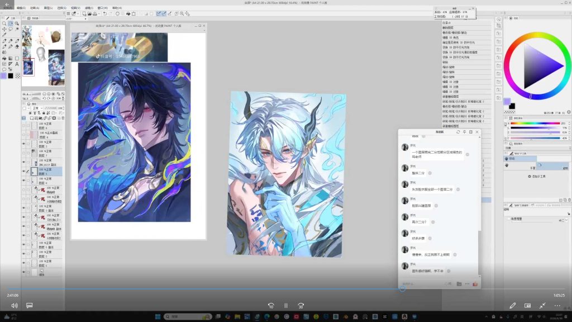The height and width of the screenshot is (322, 572).
Task: Click the refresh icon in chat window
Action: click(458, 132)
